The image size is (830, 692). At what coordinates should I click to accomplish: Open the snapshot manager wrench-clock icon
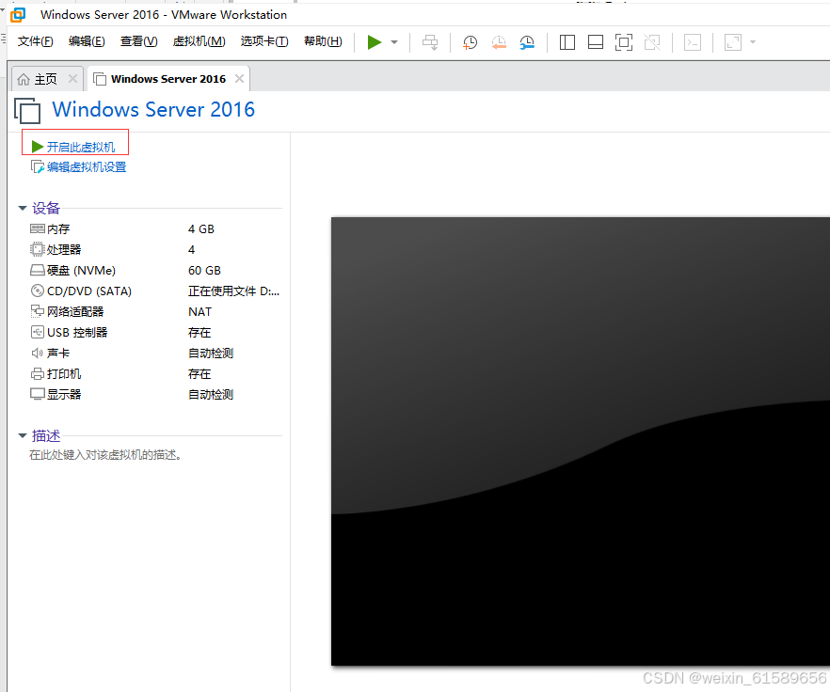pyautogui.click(x=527, y=42)
